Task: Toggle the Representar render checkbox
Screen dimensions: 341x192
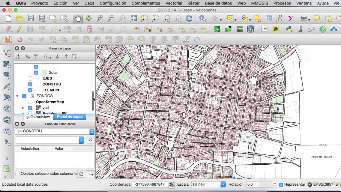Action: pos(281,185)
